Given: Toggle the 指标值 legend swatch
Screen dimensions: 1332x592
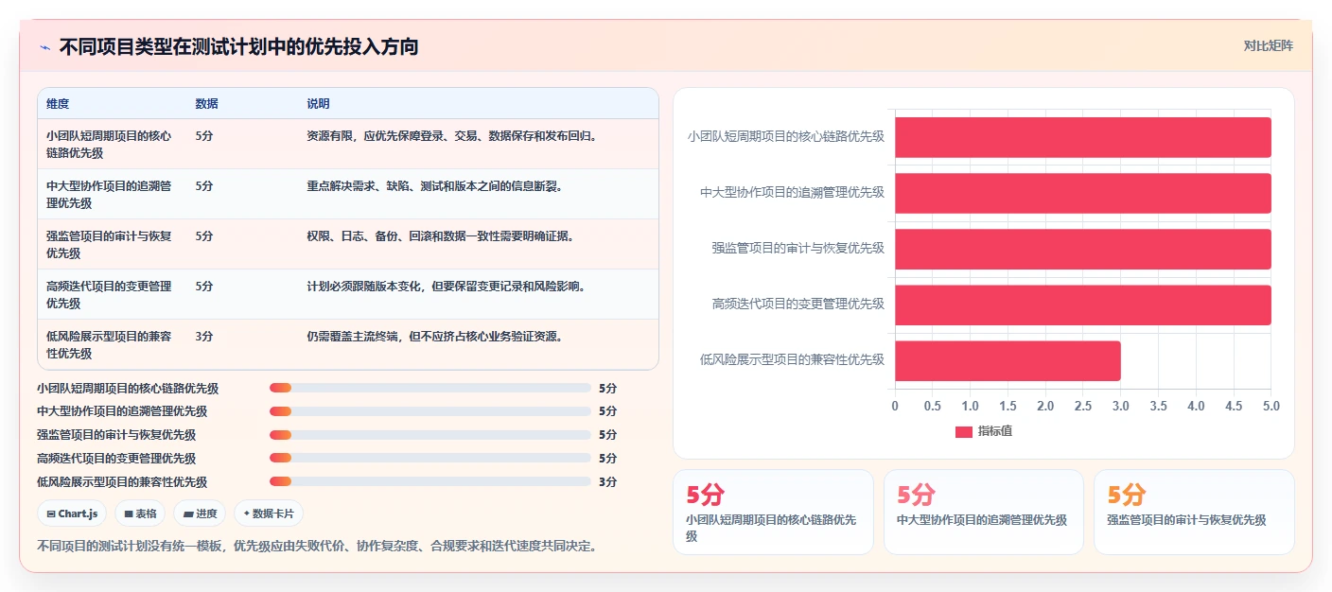Looking at the screenshot, I should tap(964, 431).
